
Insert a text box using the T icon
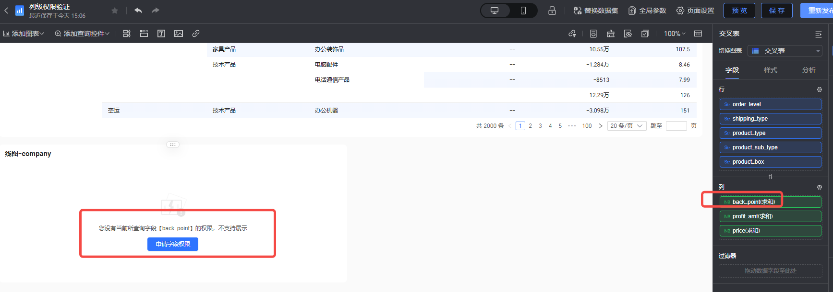(x=161, y=34)
